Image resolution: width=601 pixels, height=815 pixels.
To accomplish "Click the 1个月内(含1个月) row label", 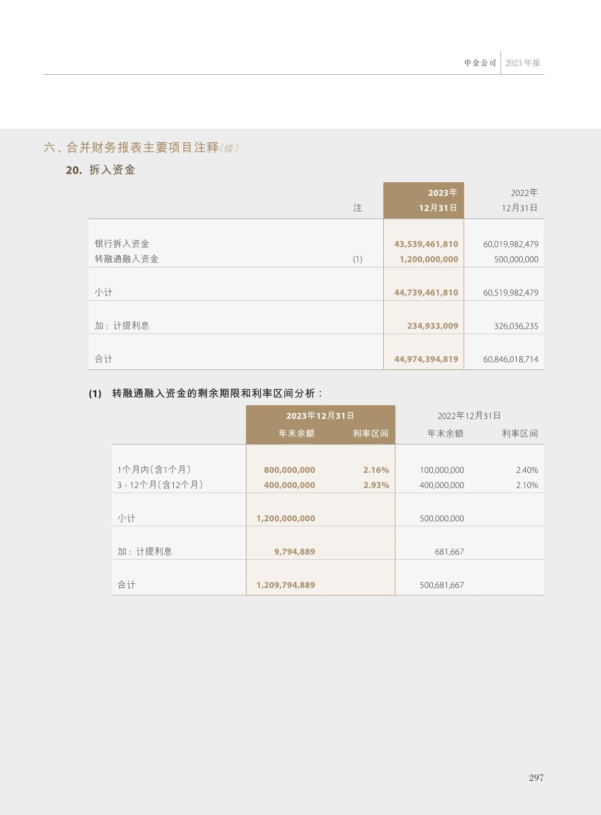I will [x=154, y=470].
